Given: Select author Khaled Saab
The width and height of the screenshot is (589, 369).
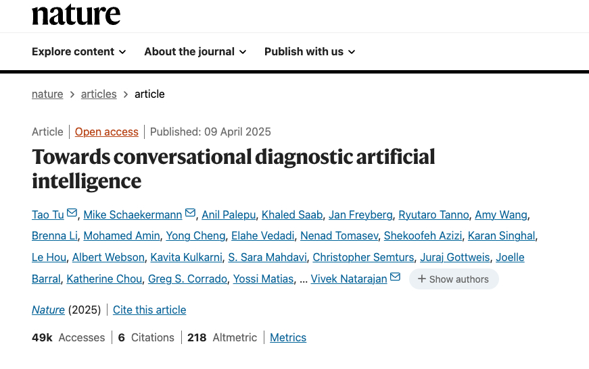Looking at the screenshot, I should click(293, 215).
